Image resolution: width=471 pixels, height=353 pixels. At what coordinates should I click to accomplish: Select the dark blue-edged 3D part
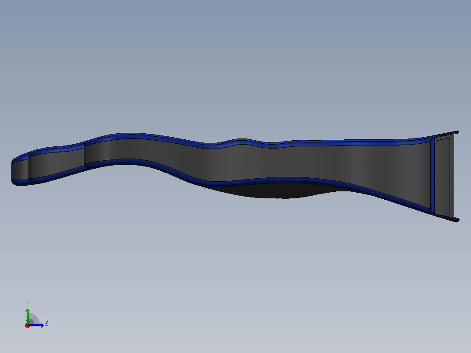pos(235,164)
